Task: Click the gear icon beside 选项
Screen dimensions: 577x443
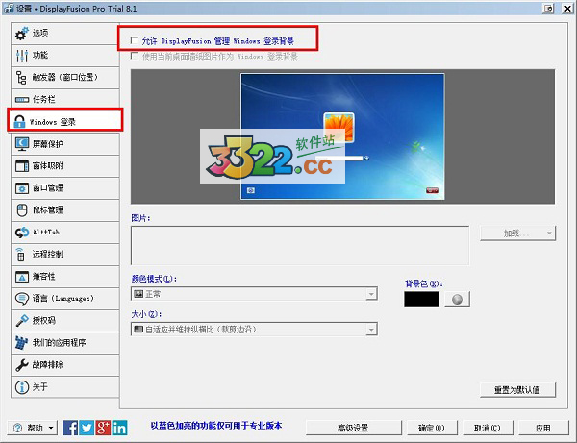Action: (x=22, y=34)
